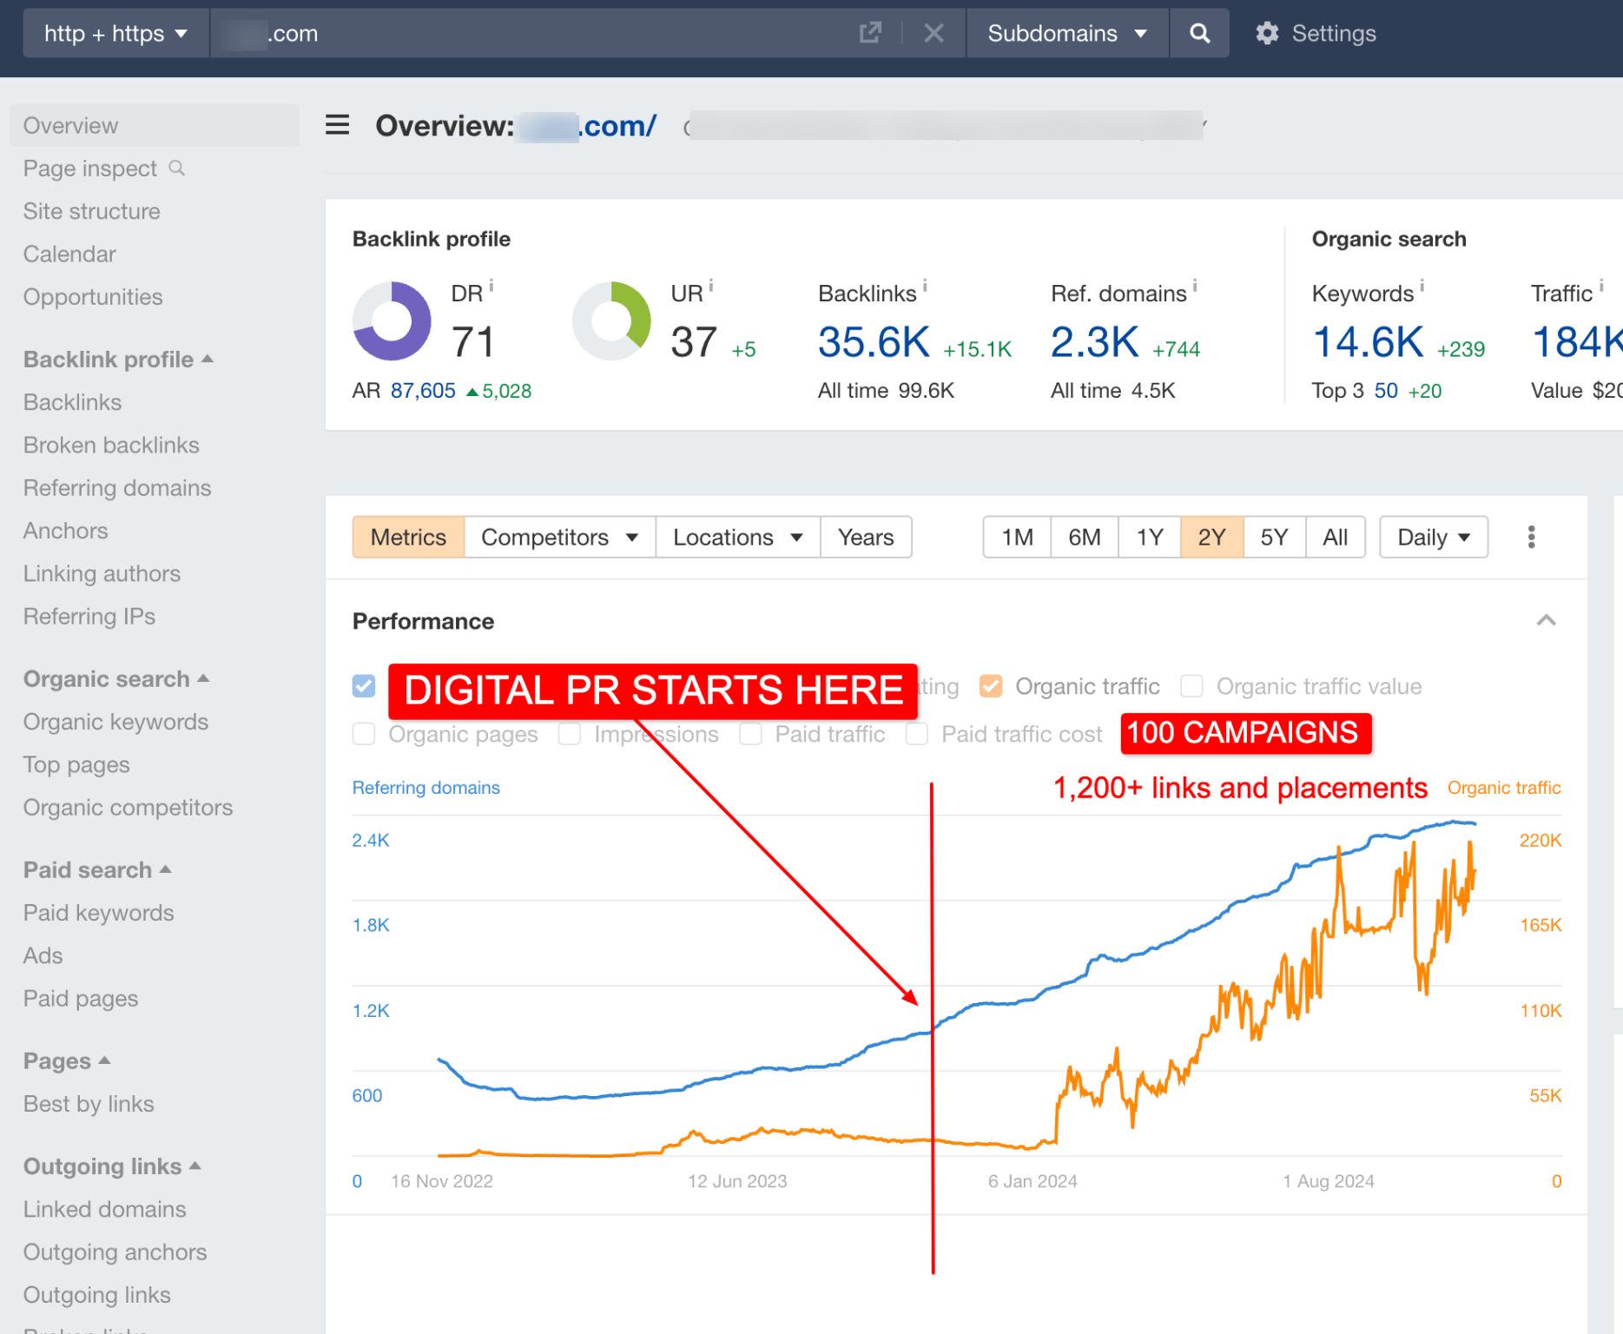Click the Ref. domains info icon
Screen dimensions: 1623x1334
[x=1195, y=285]
